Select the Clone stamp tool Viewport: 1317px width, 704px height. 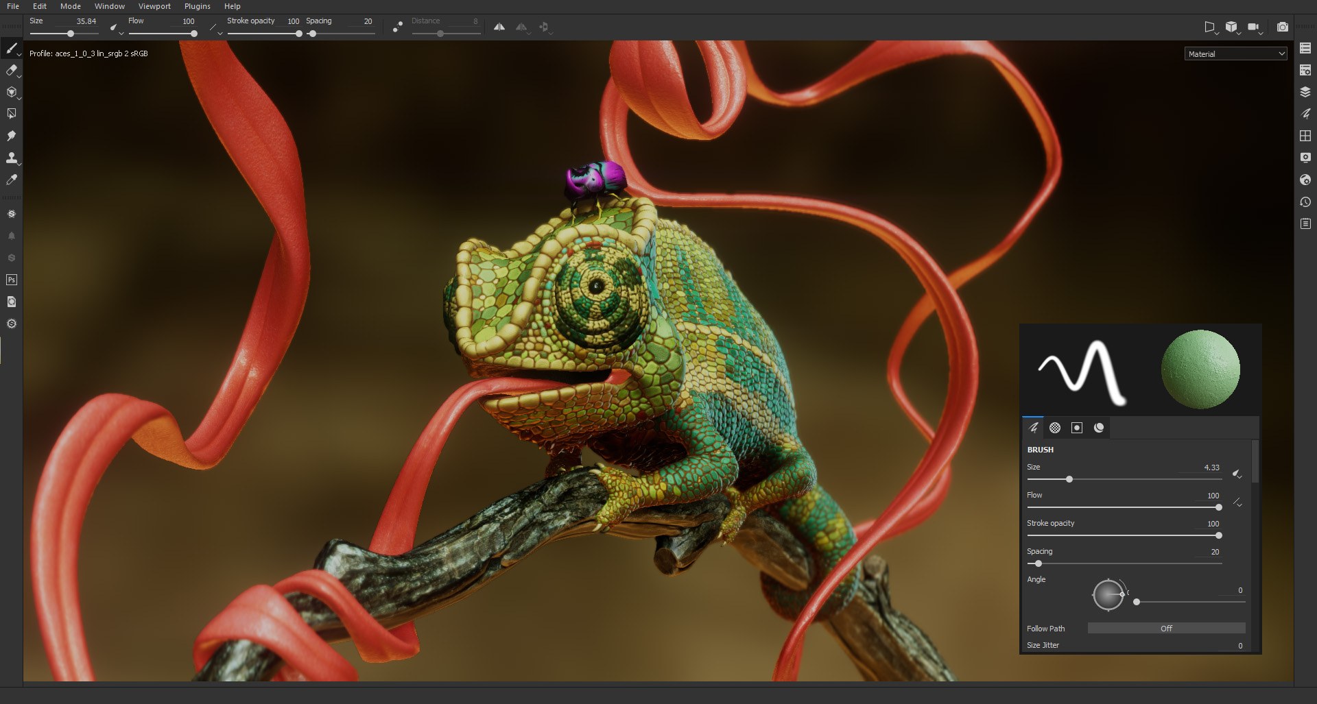click(x=12, y=158)
